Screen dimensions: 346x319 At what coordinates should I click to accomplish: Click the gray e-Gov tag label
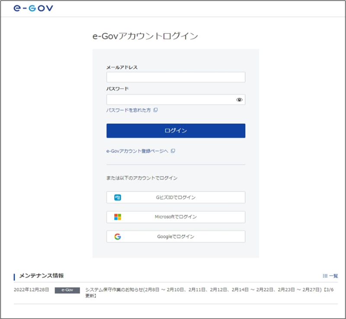pos(67,290)
